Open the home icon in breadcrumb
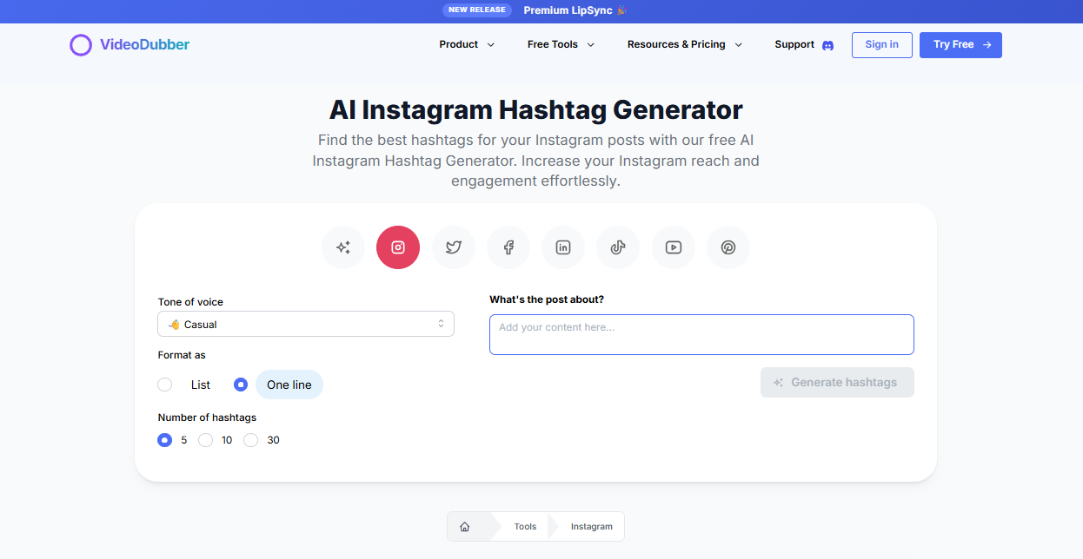The width and height of the screenshot is (1083, 559). [465, 526]
